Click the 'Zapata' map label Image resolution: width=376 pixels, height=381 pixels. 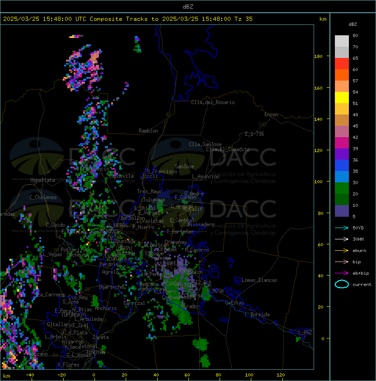[100, 337]
